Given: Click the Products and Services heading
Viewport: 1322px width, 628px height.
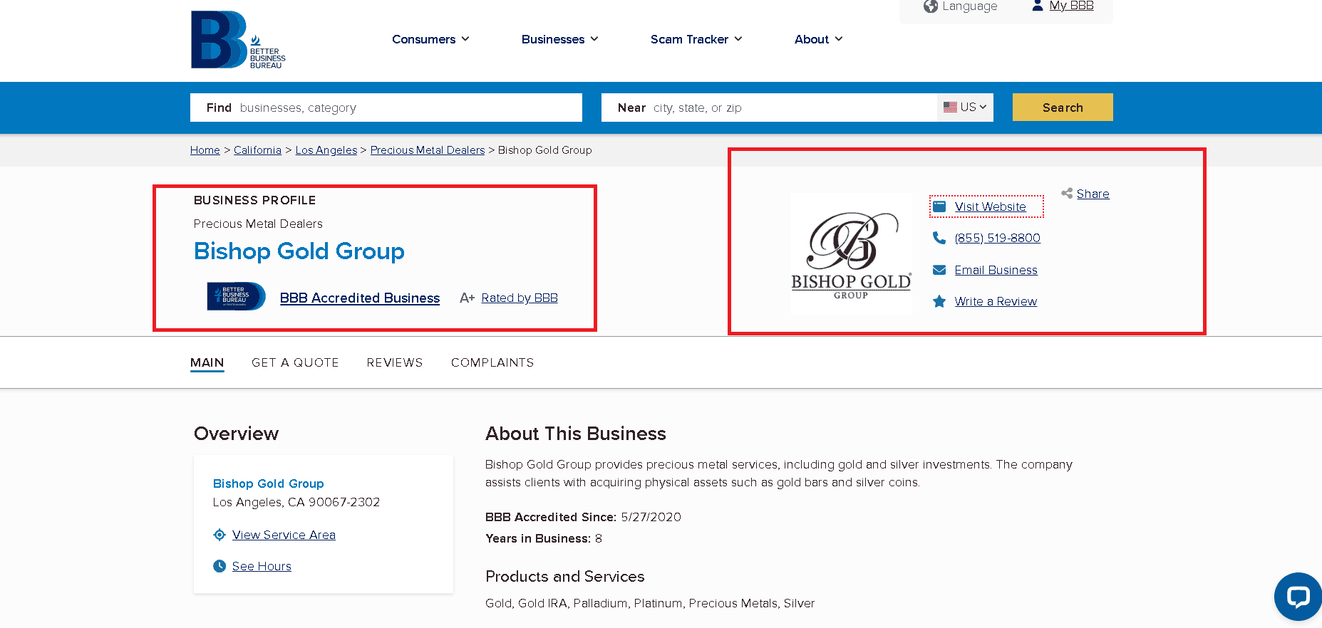Looking at the screenshot, I should point(565,576).
